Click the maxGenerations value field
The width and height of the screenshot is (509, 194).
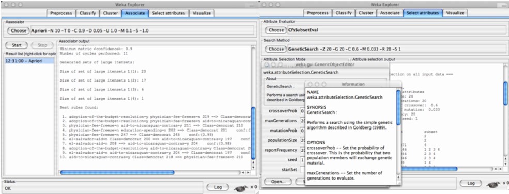tap(302, 121)
